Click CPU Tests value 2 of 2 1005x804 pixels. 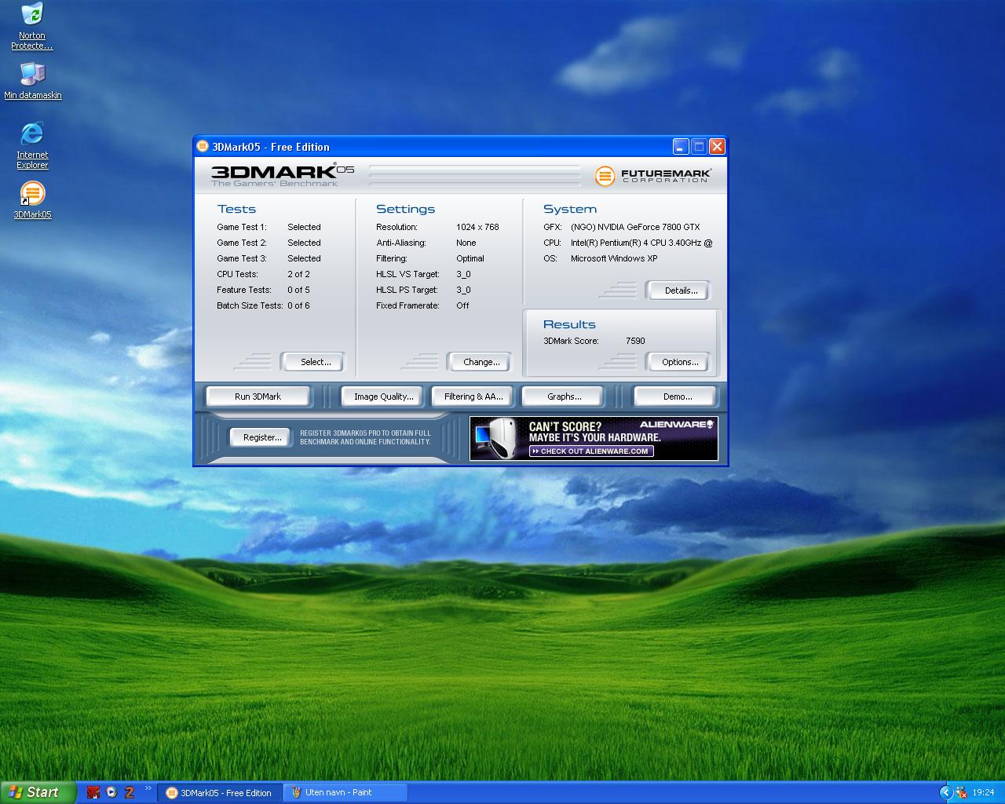click(298, 274)
